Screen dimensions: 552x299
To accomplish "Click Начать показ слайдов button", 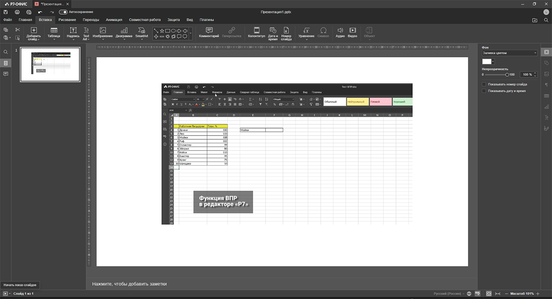I will pos(5,293).
